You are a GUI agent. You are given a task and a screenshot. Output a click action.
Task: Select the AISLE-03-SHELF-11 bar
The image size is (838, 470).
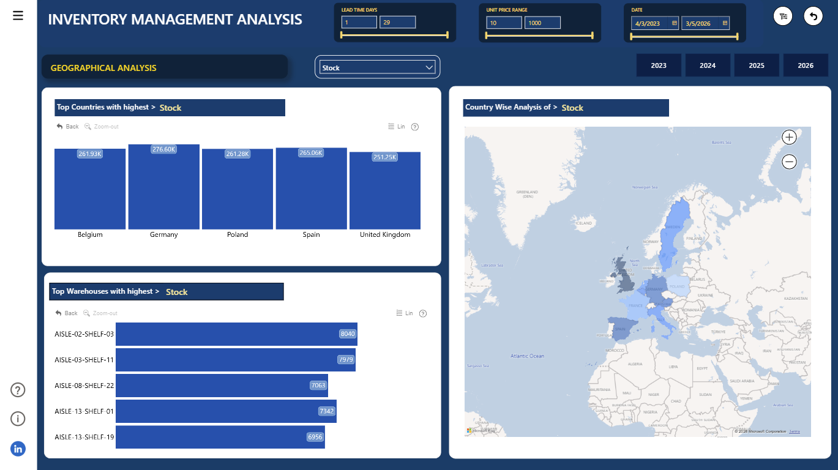(x=236, y=360)
